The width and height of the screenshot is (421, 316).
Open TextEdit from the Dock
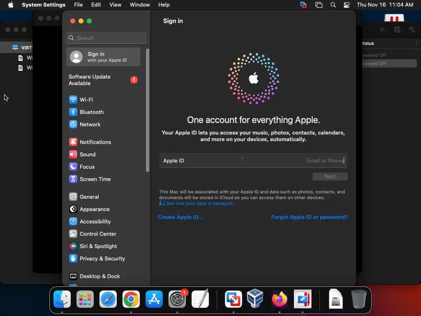[x=200, y=299]
